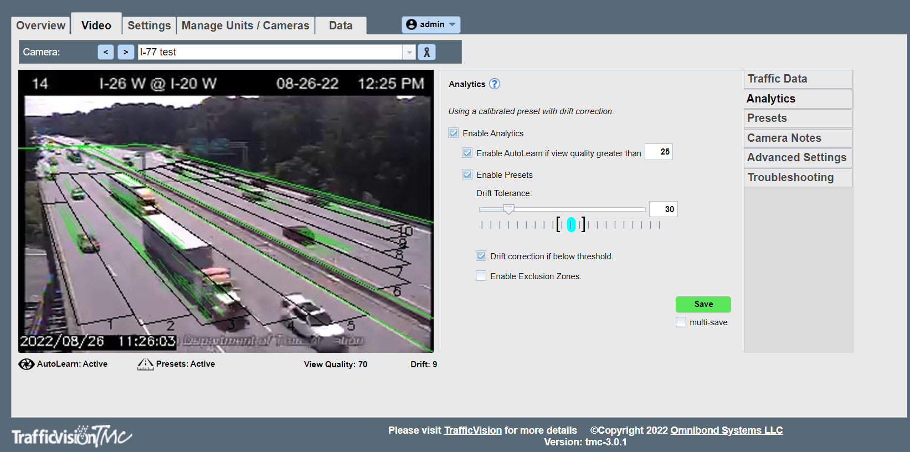Check the multi-save checkbox
This screenshot has height=452, width=910.
click(681, 322)
